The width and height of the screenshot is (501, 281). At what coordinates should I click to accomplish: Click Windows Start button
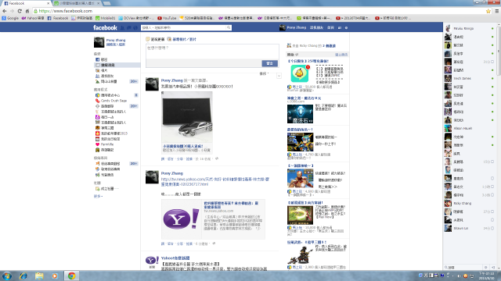[6, 276]
